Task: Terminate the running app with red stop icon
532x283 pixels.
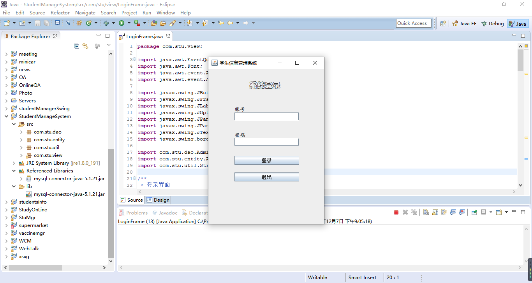Action: (x=396, y=212)
